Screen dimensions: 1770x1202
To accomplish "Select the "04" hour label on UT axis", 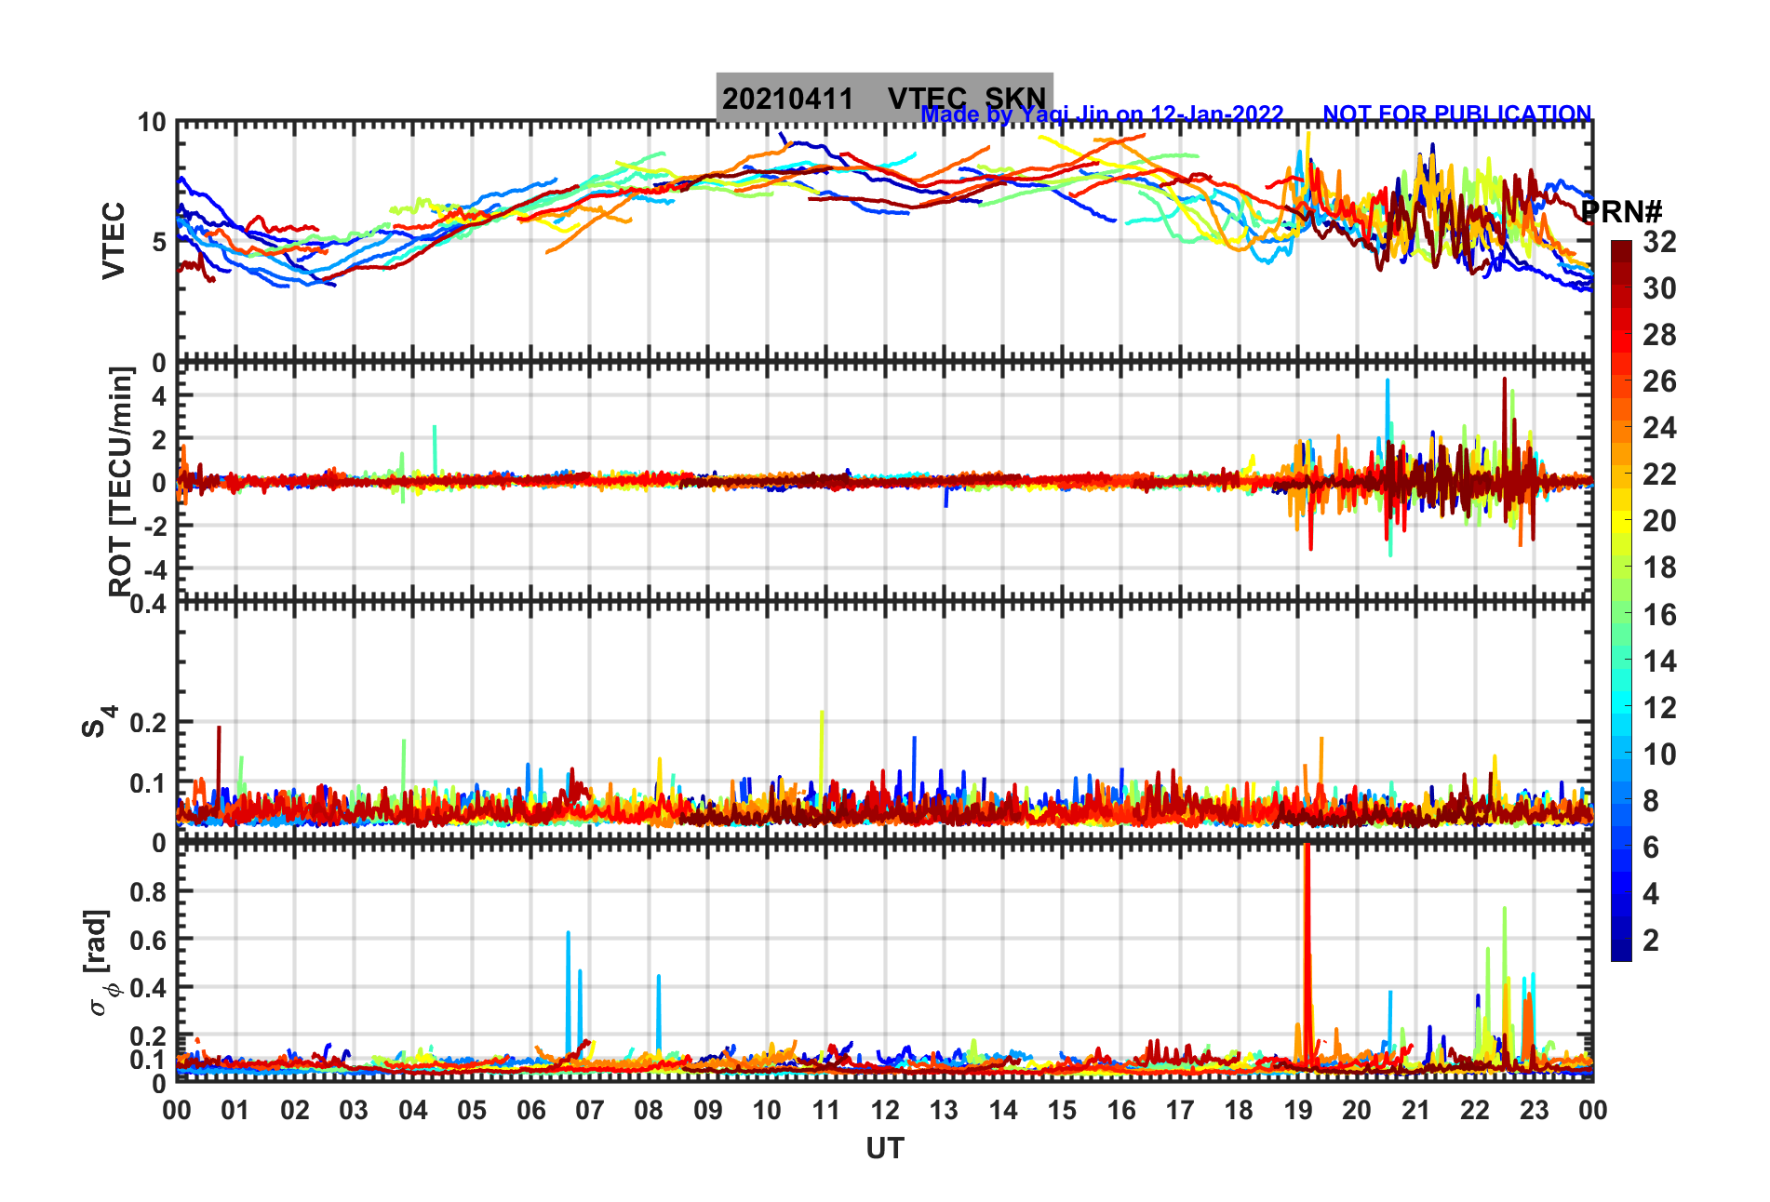I will tap(413, 1110).
